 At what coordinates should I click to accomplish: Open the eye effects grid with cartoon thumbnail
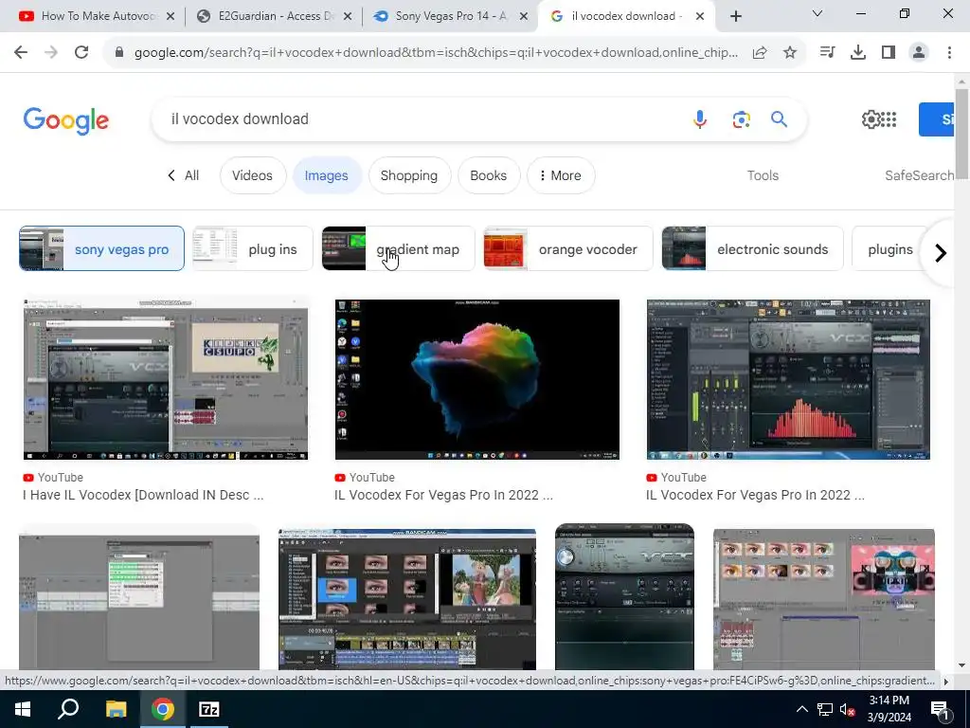coord(407,599)
